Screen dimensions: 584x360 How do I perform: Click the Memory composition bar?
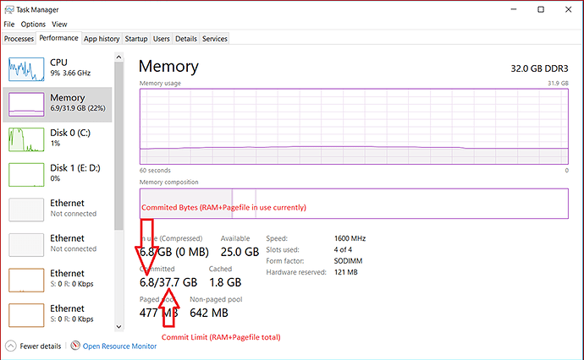click(354, 204)
